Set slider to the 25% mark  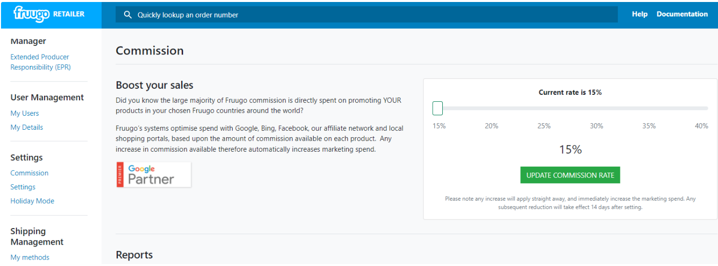tap(544, 108)
